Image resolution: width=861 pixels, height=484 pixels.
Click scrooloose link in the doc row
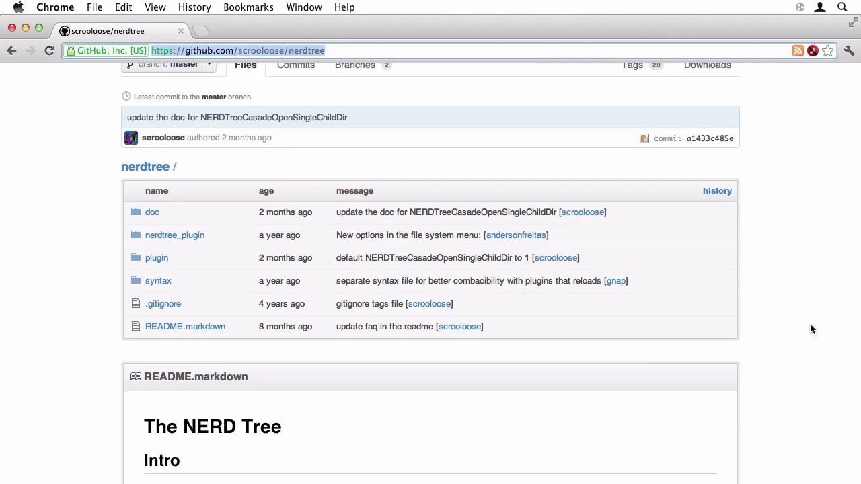583,212
